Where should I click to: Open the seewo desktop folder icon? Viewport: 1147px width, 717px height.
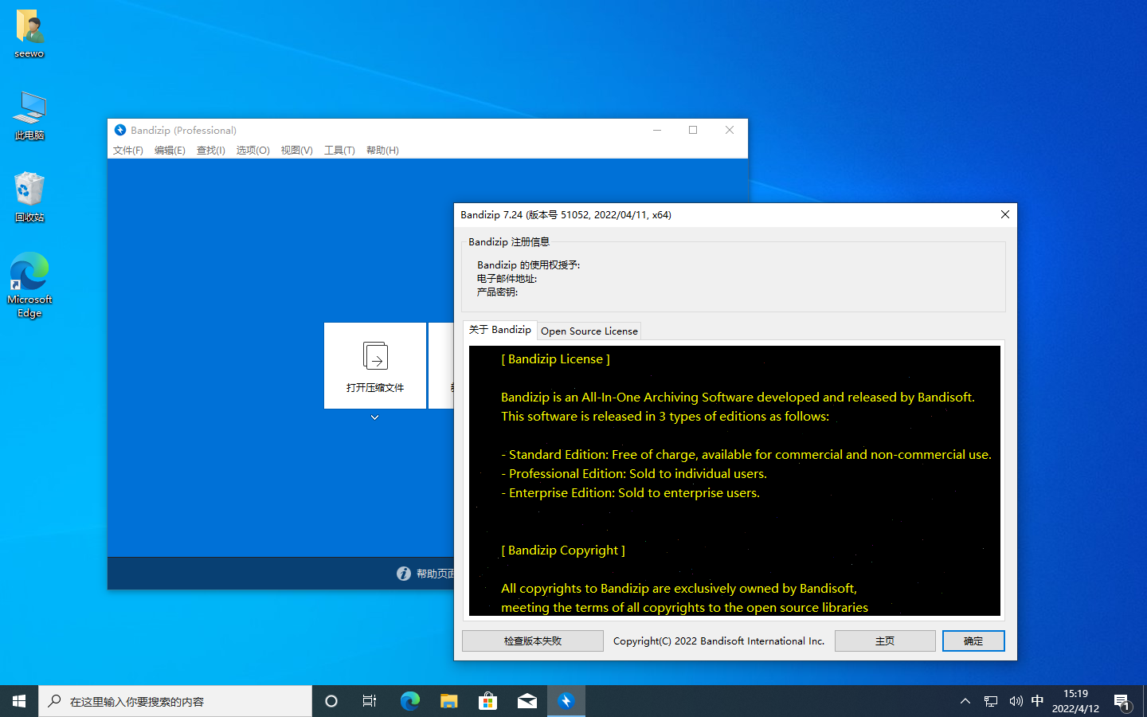click(x=29, y=33)
